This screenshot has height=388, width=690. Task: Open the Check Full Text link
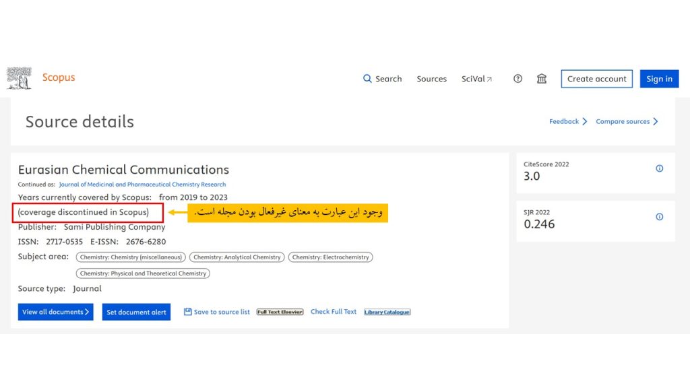point(334,311)
